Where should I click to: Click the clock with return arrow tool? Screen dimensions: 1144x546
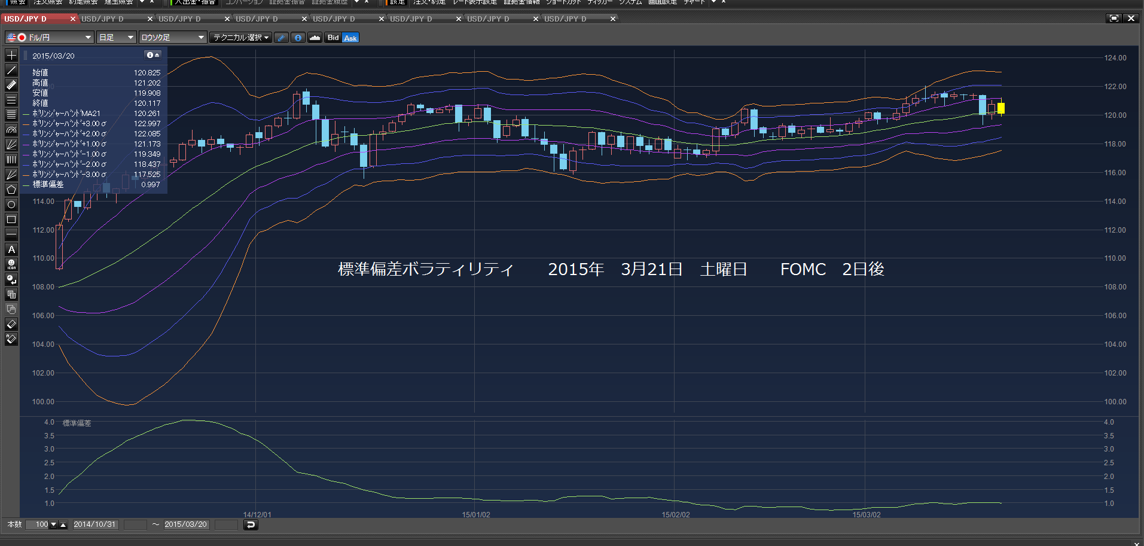pos(11,279)
